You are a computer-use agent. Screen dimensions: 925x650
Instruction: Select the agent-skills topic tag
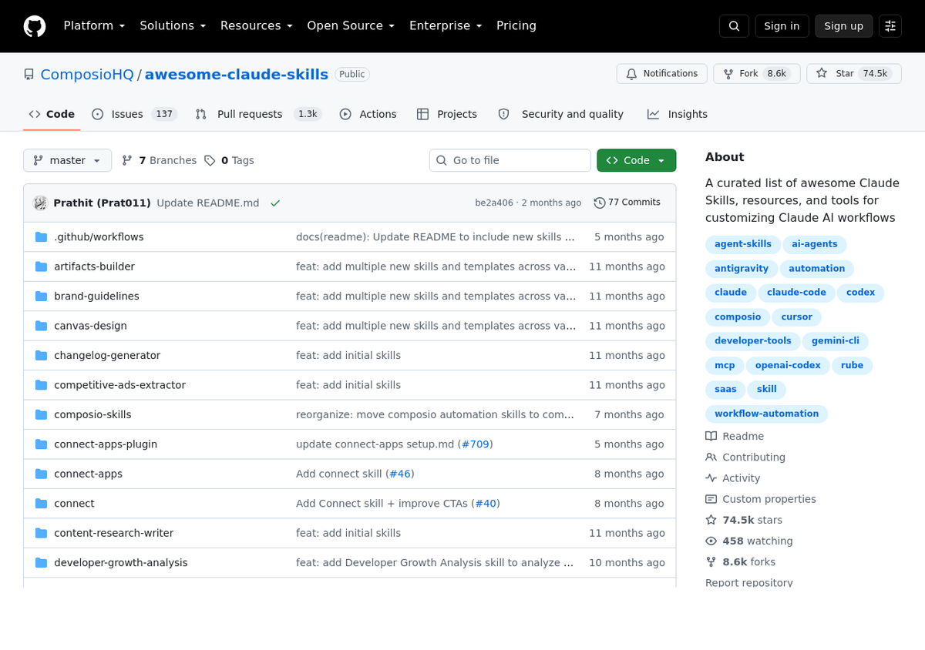coord(743,244)
